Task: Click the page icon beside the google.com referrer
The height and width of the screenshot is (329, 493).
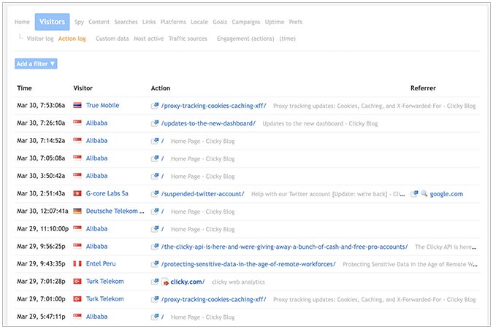Action: [414, 194]
